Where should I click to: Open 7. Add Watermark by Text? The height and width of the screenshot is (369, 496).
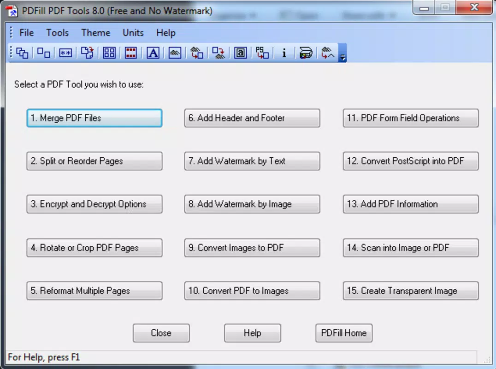click(252, 161)
